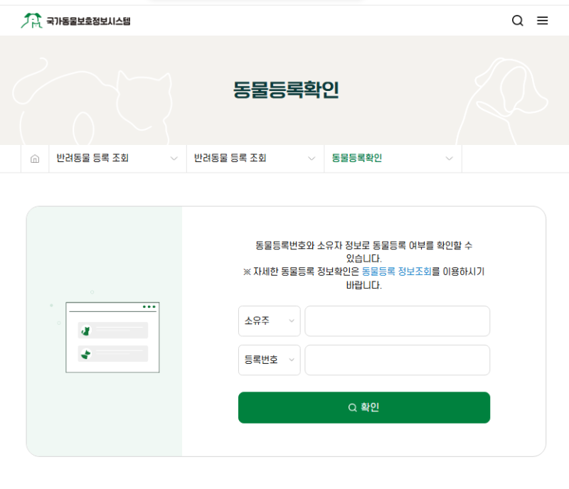
Task: Go to home via breadcrumb house icon
Action: (x=35, y=158)
